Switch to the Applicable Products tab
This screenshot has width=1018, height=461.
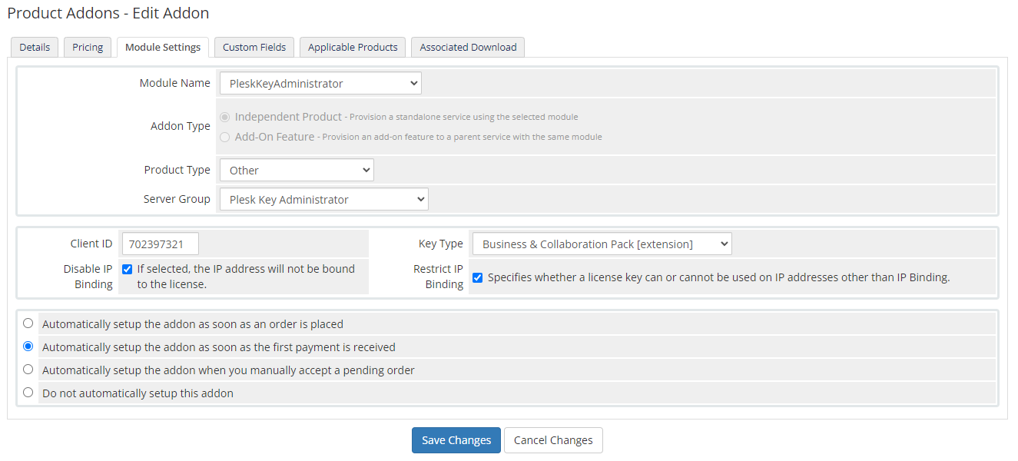click(x=352, y=47)
